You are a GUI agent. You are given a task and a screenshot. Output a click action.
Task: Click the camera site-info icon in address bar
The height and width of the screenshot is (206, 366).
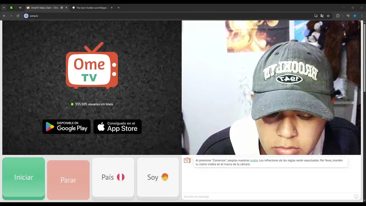click(x=26, y=16)
